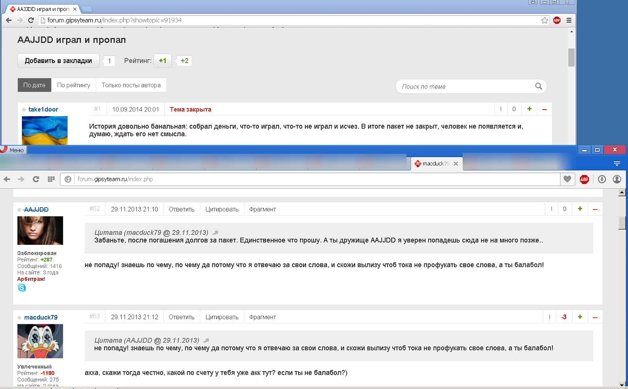Screen dimensions: 628x389
Task: Upvote post #63 with the green plus
Action: coord(580,317)
